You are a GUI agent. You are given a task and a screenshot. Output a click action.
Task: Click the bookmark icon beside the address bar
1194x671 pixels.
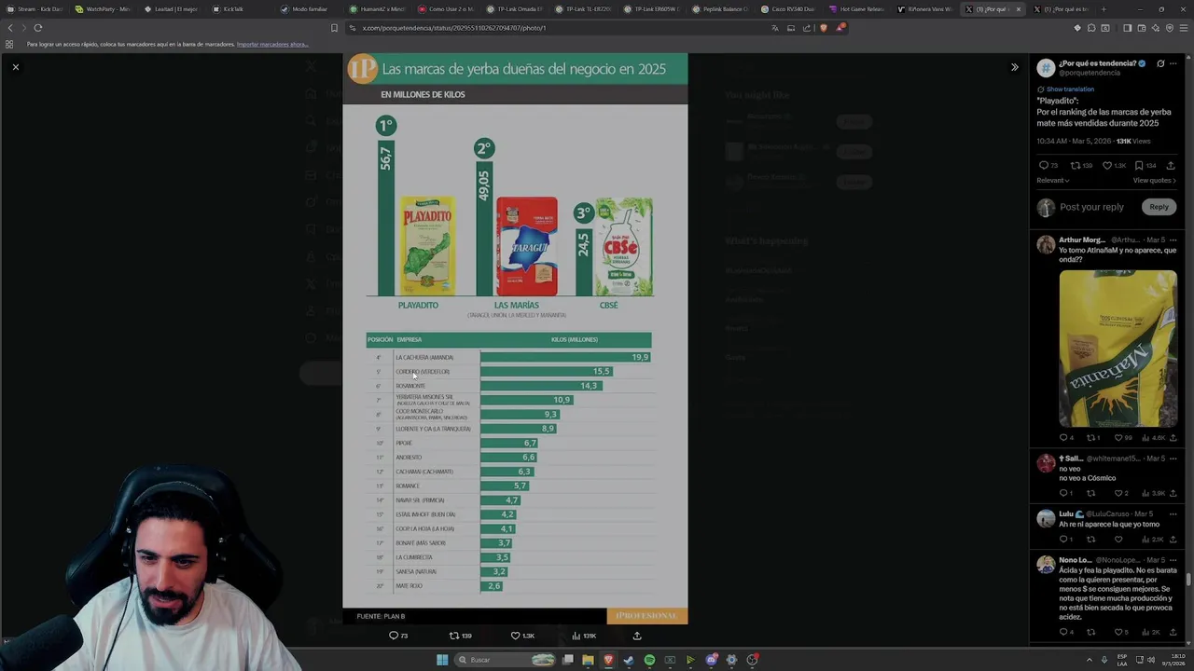[334, 28]
